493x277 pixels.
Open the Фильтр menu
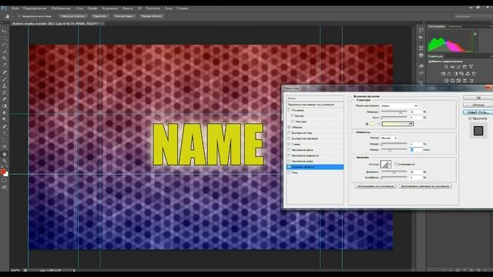pos(127,8)
